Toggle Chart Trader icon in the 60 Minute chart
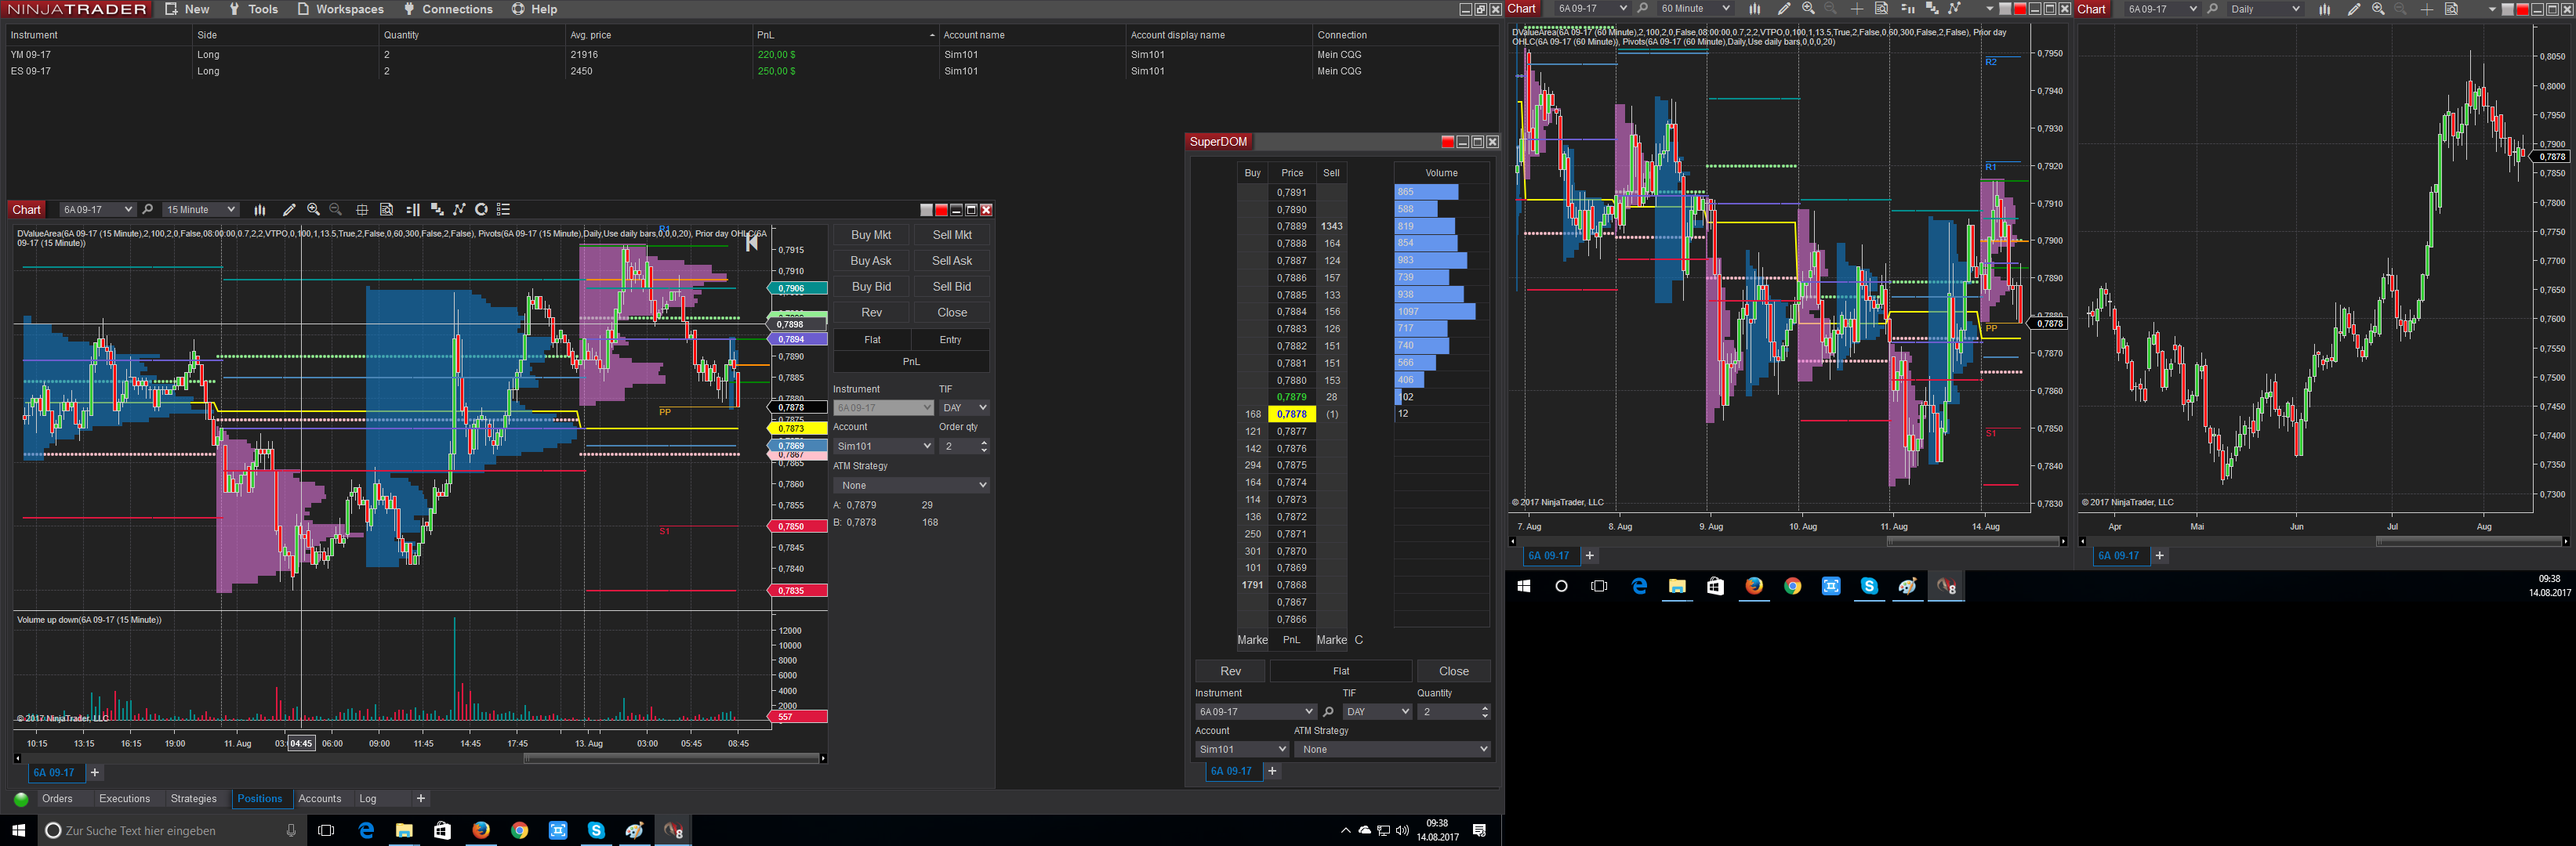This screenshot has height=846, width=2576. pyautogui.click(x=1907, y=9)
